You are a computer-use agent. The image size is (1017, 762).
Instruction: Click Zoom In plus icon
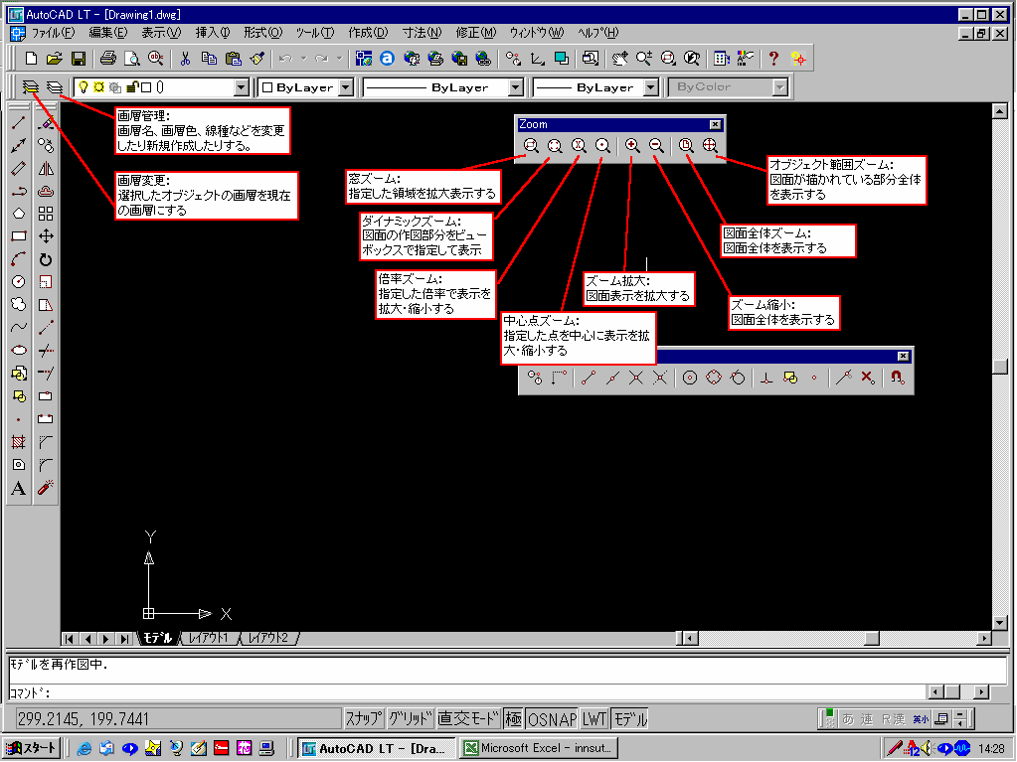pyautogui.click(x=632, y=146)
